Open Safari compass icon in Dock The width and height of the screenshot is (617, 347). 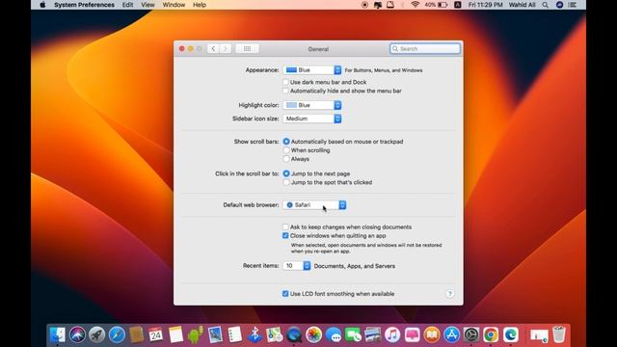[117, 334]
